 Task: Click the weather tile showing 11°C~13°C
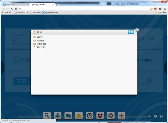[18, 39]
